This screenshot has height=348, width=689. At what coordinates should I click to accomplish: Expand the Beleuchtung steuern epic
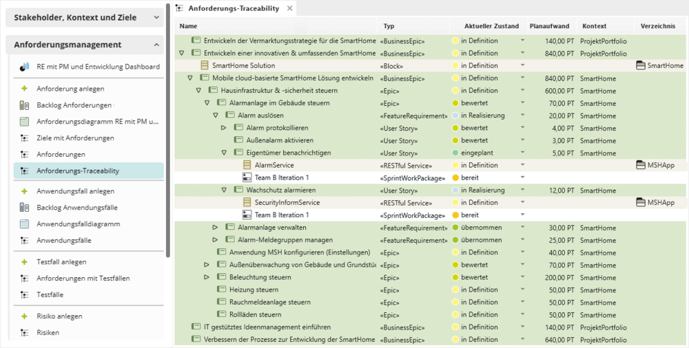(207, 277)
